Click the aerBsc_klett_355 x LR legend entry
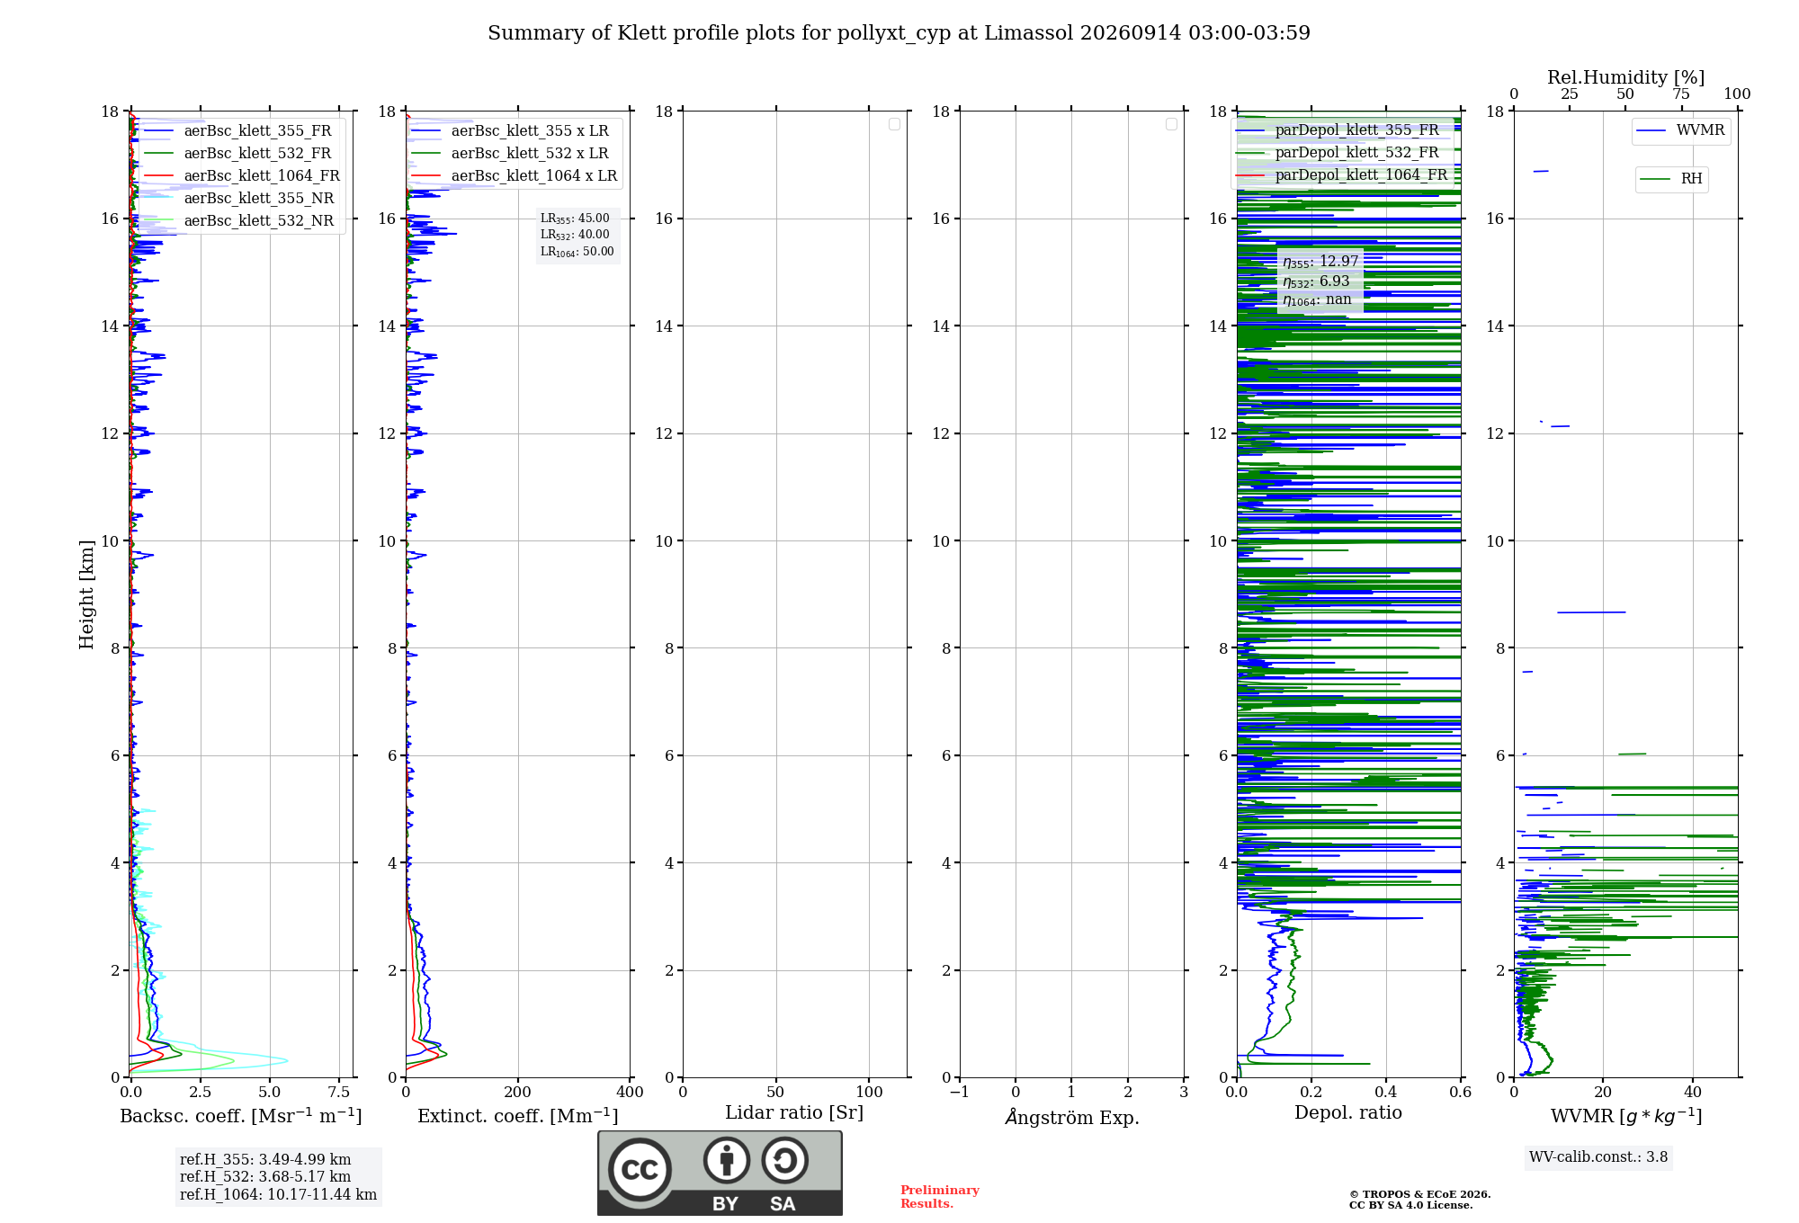 tap(510, 131)
